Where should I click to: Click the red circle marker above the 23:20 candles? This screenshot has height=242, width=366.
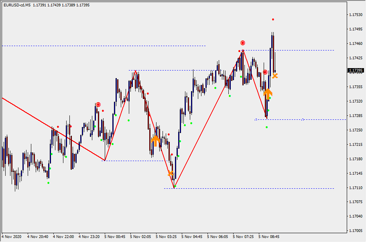(98, 105)
